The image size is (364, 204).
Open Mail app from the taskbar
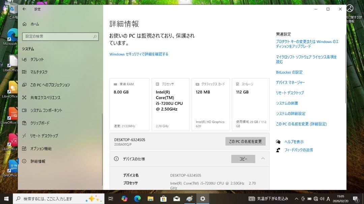177,199
